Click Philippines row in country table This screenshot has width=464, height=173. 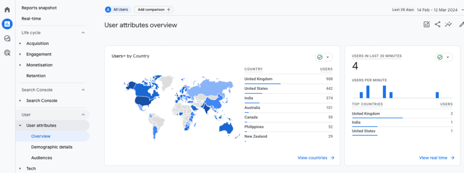(x=289, y=127)
